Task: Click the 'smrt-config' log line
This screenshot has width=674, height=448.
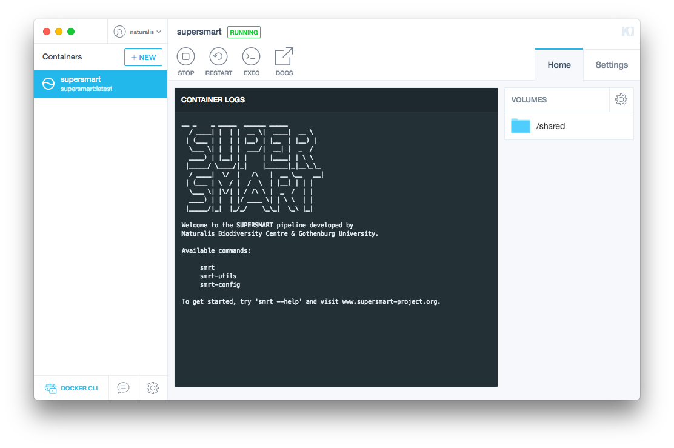Action: [x=220, y=284]
